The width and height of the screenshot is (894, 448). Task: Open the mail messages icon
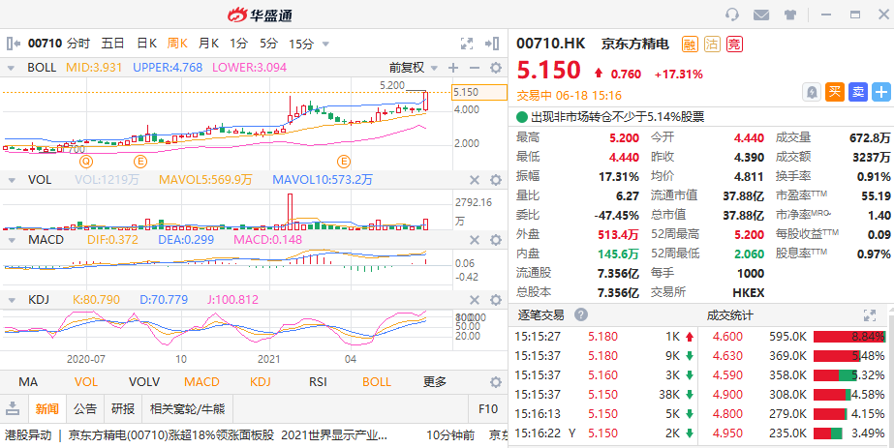point(761,15)
